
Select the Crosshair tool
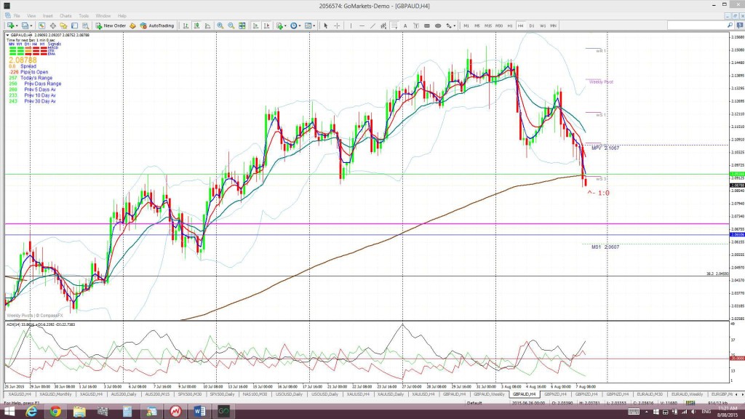point(337,25)
